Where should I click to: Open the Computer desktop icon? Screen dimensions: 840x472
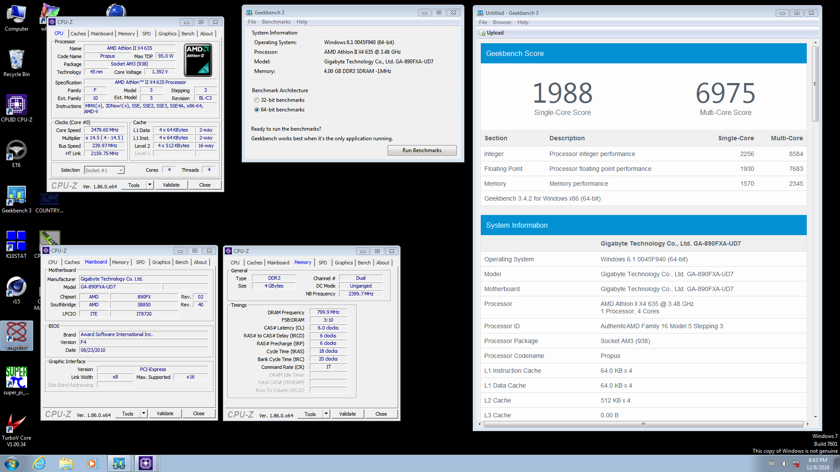(x=17, y=18)
